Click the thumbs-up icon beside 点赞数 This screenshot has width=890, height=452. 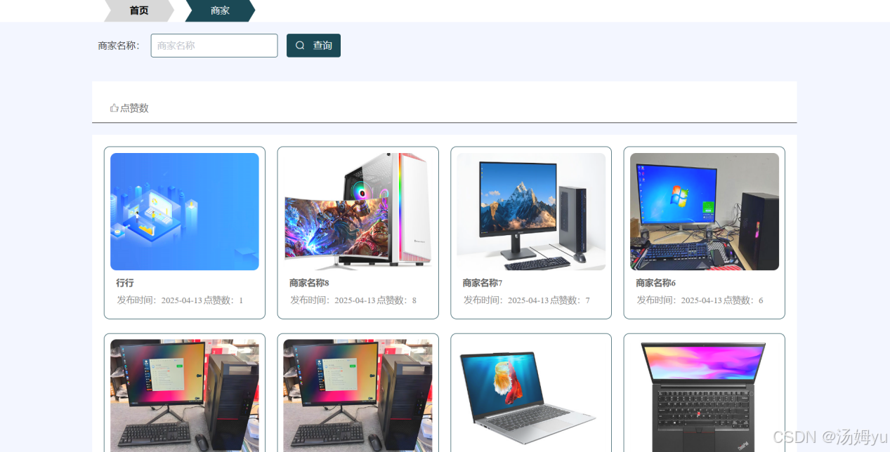tap(114, 108)
